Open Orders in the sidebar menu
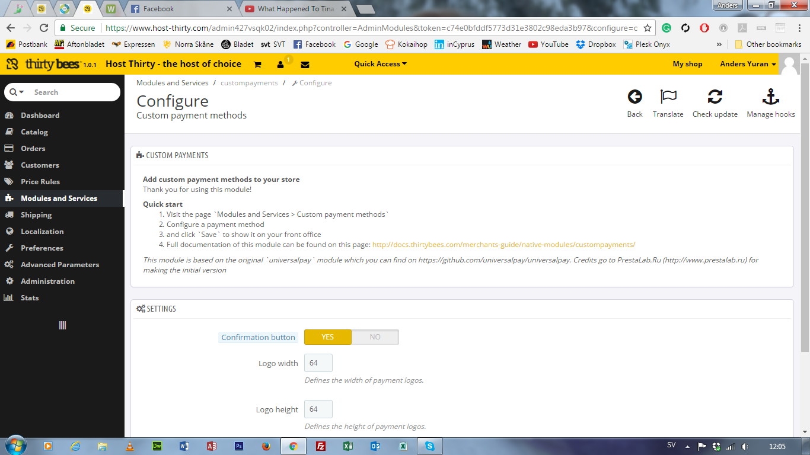This screenshot has width=810, height=455. pyautogui.click(x=33, y=149)
